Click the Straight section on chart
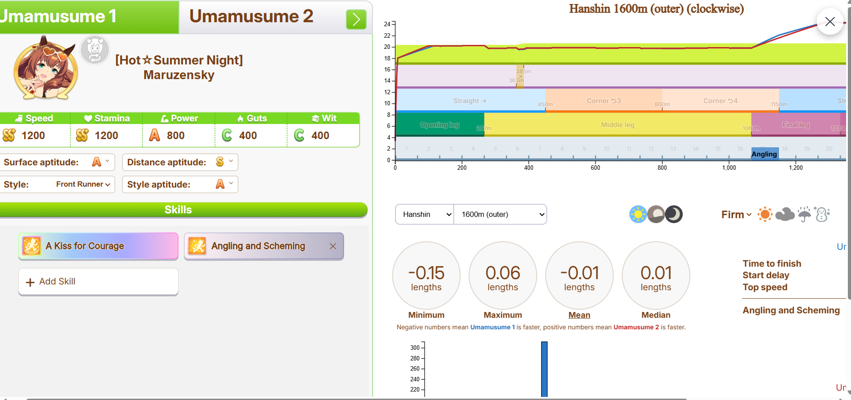 tap(470, 101)
